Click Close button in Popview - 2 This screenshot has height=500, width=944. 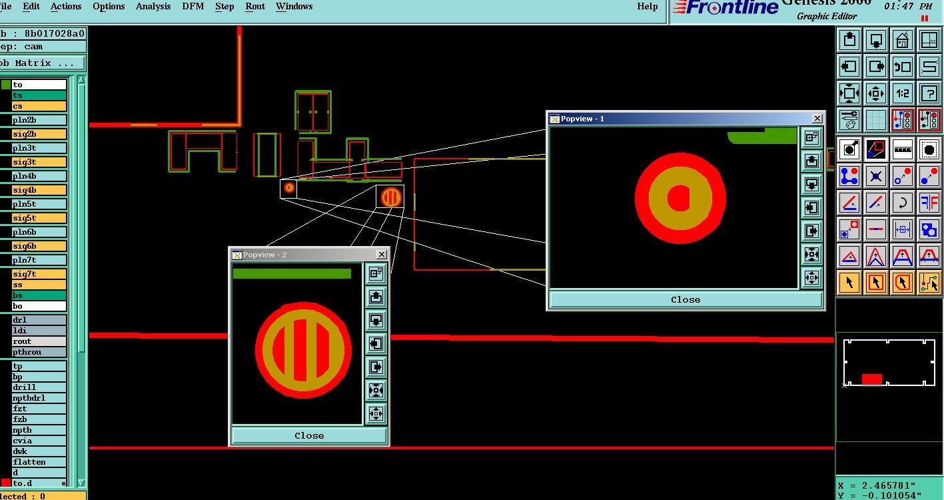pos(309,435)
